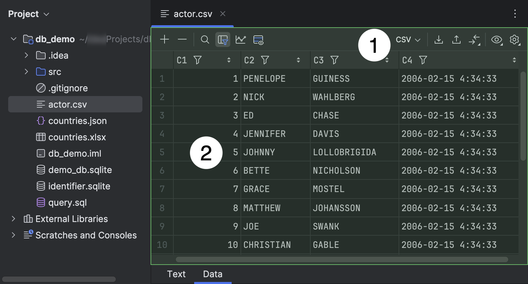Sort column C1 with its sort arrows

pos(229,60)
